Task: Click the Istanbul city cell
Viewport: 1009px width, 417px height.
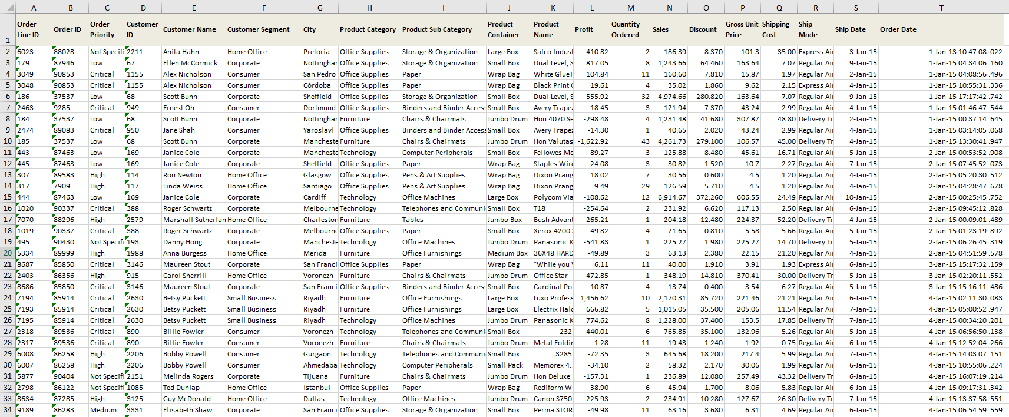Action: [317, 388]
